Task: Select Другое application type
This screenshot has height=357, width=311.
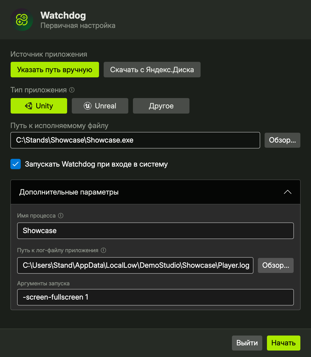Action: (x=161, y=106)
